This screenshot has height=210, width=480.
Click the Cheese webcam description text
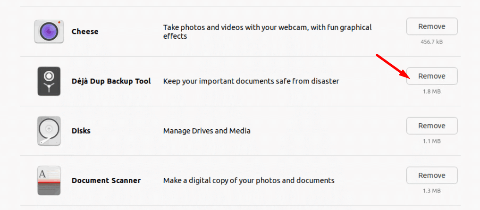coord(267,32)
